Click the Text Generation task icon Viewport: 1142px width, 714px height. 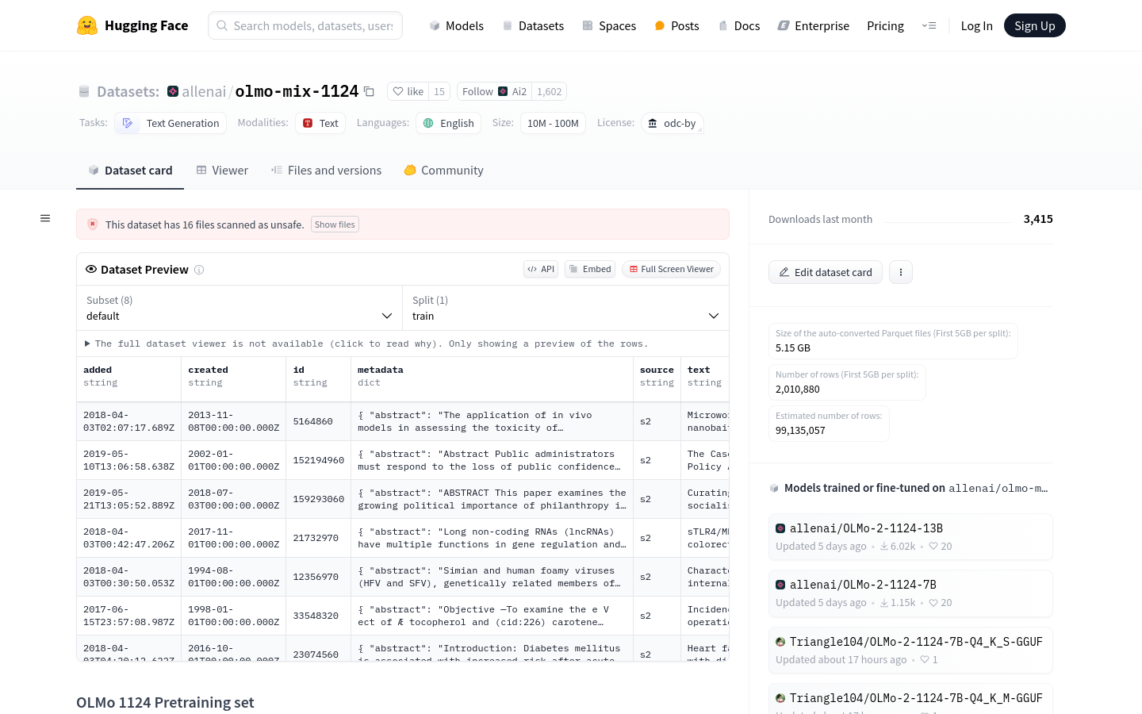click(x=128, y=123)
